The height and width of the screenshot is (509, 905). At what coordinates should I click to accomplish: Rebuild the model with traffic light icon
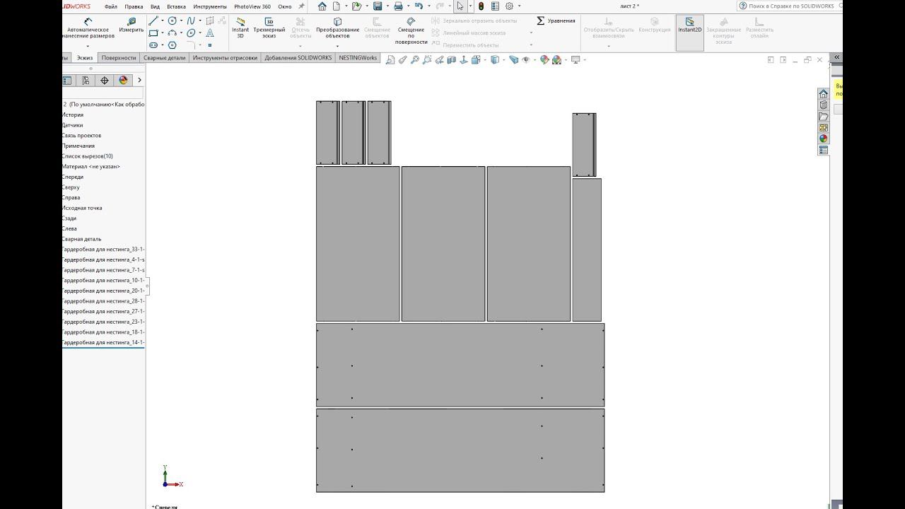click(x=481, y=6)
